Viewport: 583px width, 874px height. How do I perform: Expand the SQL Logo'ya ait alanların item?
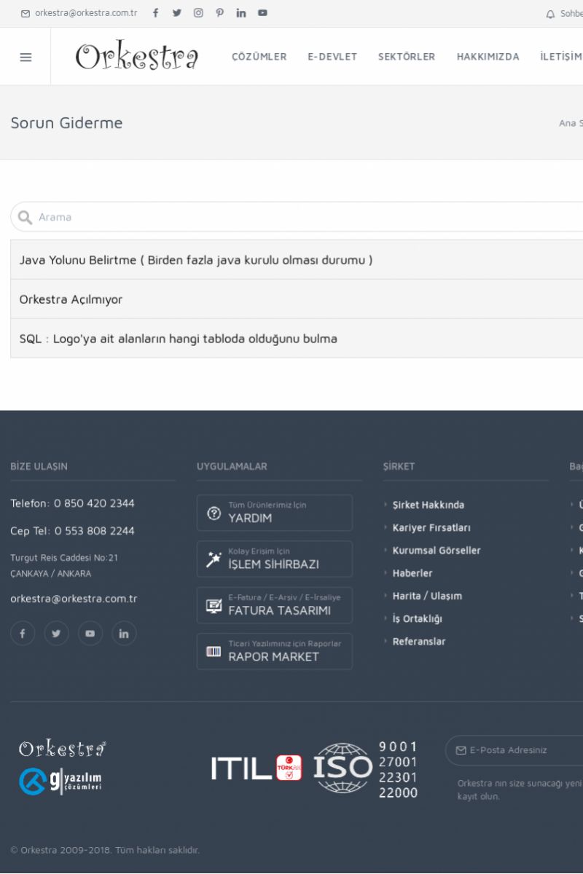click(x=179, y=339)
